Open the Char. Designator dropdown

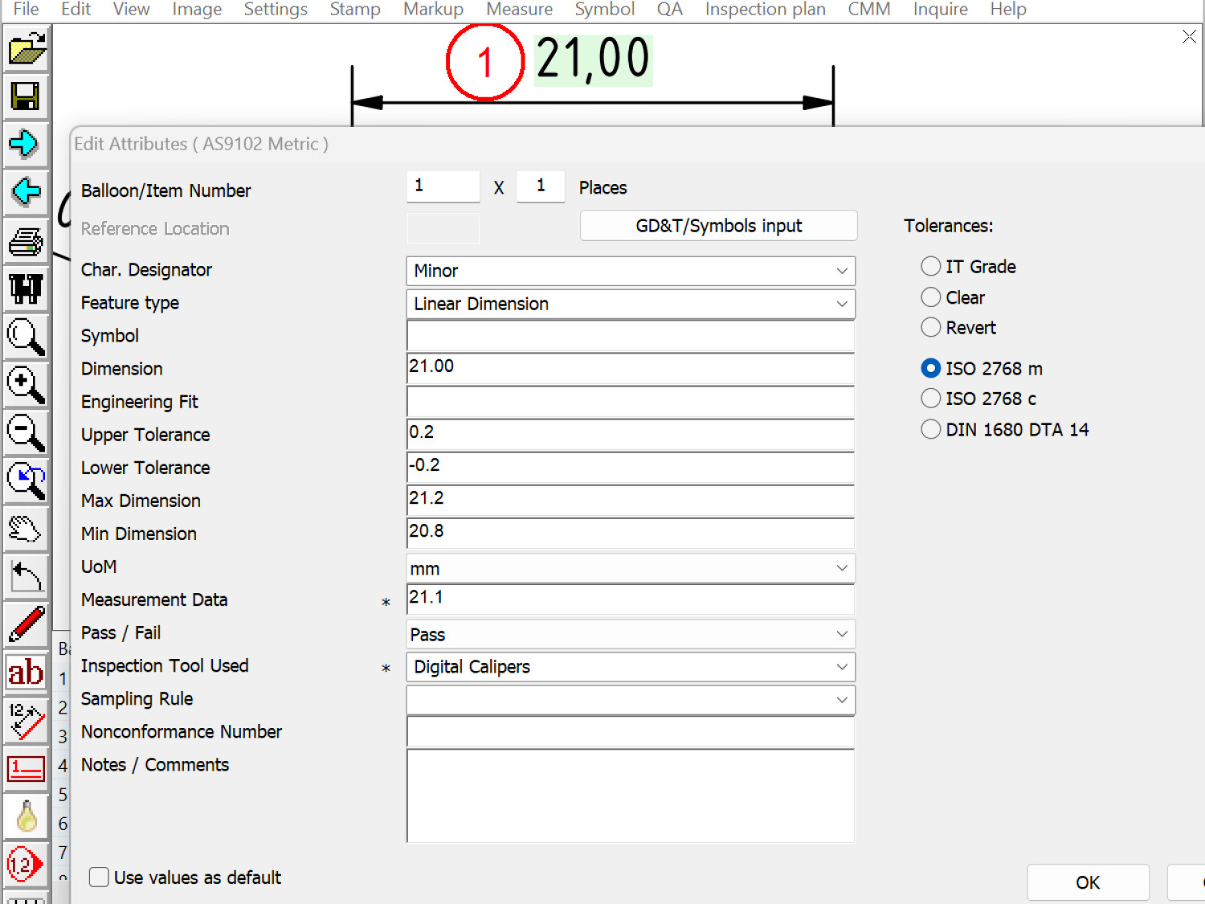point(631,271)
